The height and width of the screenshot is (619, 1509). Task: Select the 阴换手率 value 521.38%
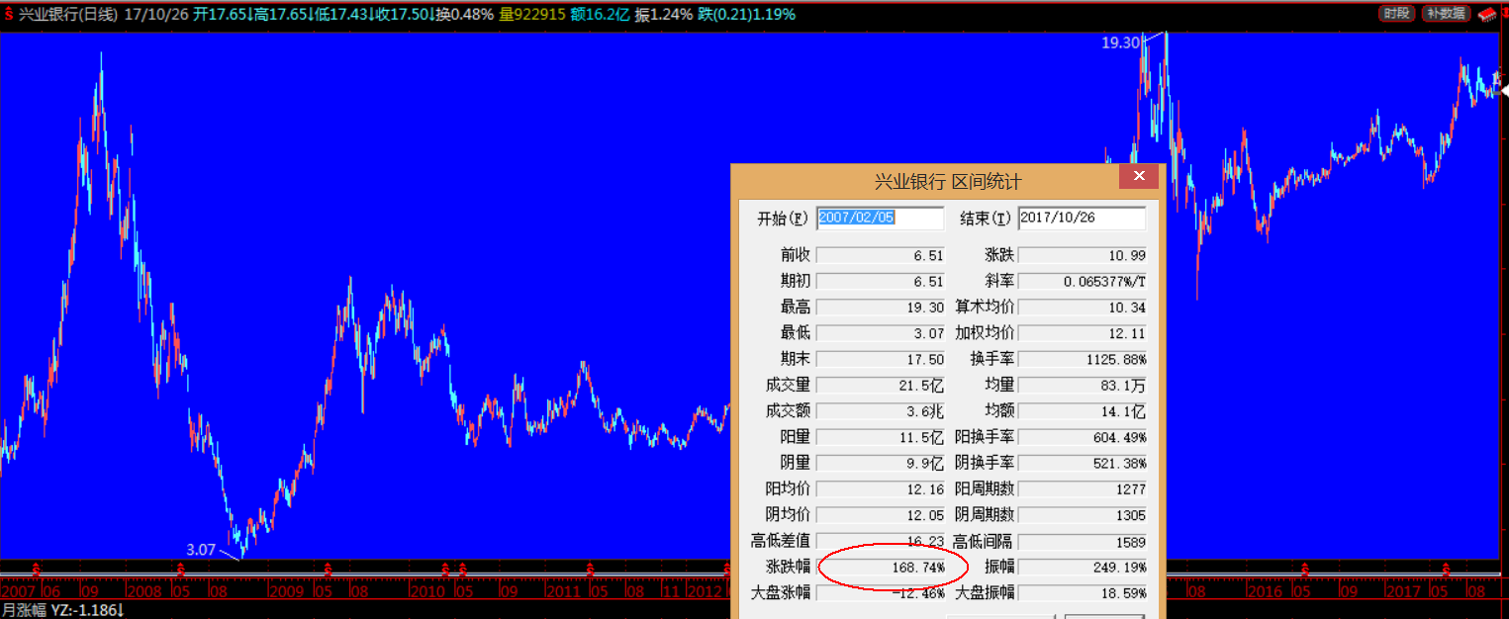(1083, 463)
